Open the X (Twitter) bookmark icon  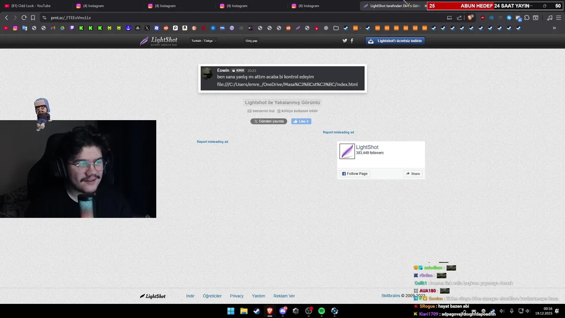point(147,28)
